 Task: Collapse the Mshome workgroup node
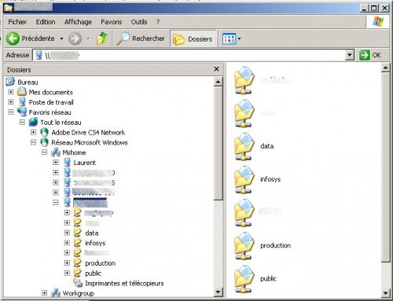45,152
